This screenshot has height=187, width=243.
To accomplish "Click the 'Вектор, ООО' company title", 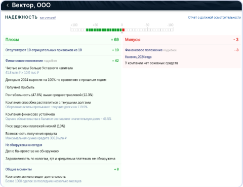I will click(x=31, y=5).
